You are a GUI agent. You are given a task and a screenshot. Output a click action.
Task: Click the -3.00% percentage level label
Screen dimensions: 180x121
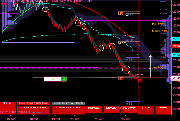tap(163, 41)
